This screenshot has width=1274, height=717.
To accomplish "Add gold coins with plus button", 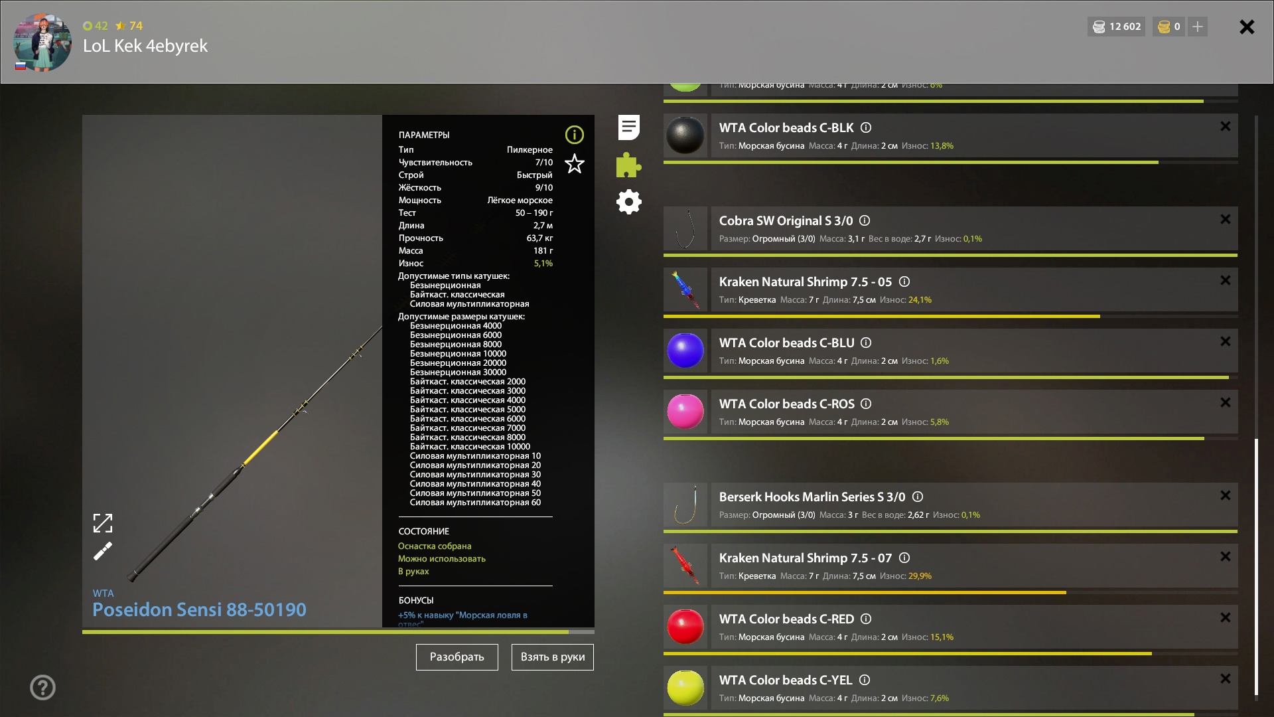I will point(1198,27).
